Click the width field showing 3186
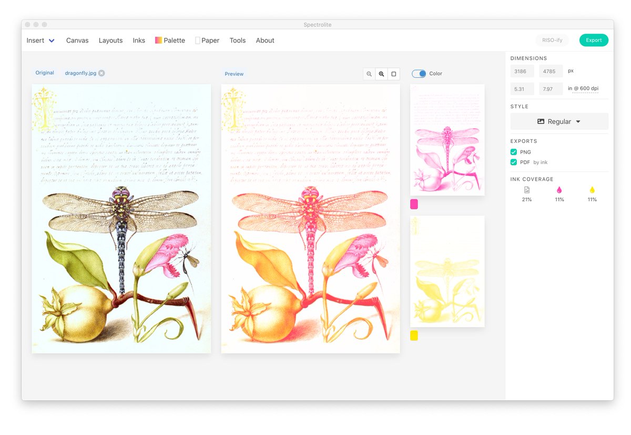The image size is (631, 435). (x=522, y=71)
